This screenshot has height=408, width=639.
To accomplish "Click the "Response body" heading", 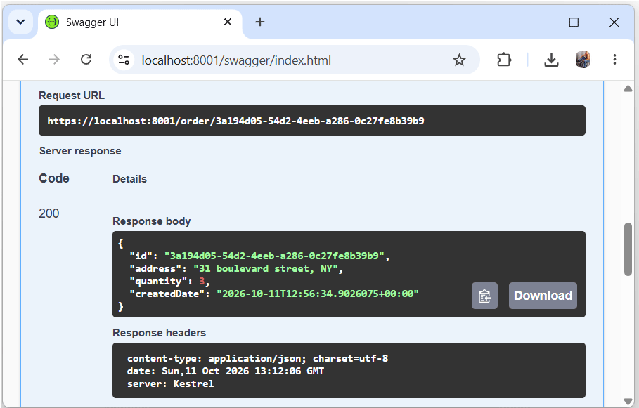I will pyautogui.click(x=152, y=221).
